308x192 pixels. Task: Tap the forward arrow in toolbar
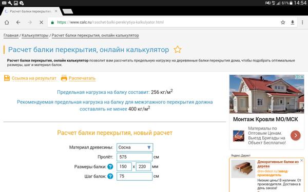tap(30, 23)
